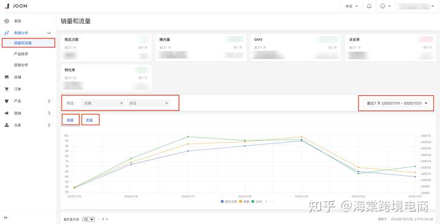The height and width of the screenshot is (224, 440).
Task: Click the 购买次数 summary card
Action: (106, 48)
